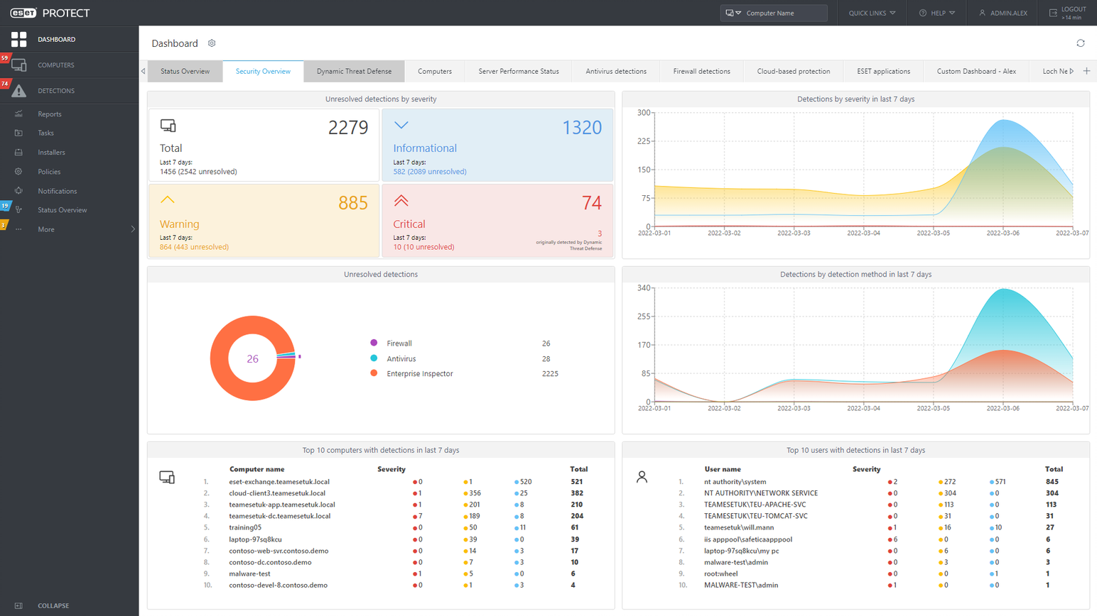Click the Antivirus teal legend swatch

click(x=374, y=358)
